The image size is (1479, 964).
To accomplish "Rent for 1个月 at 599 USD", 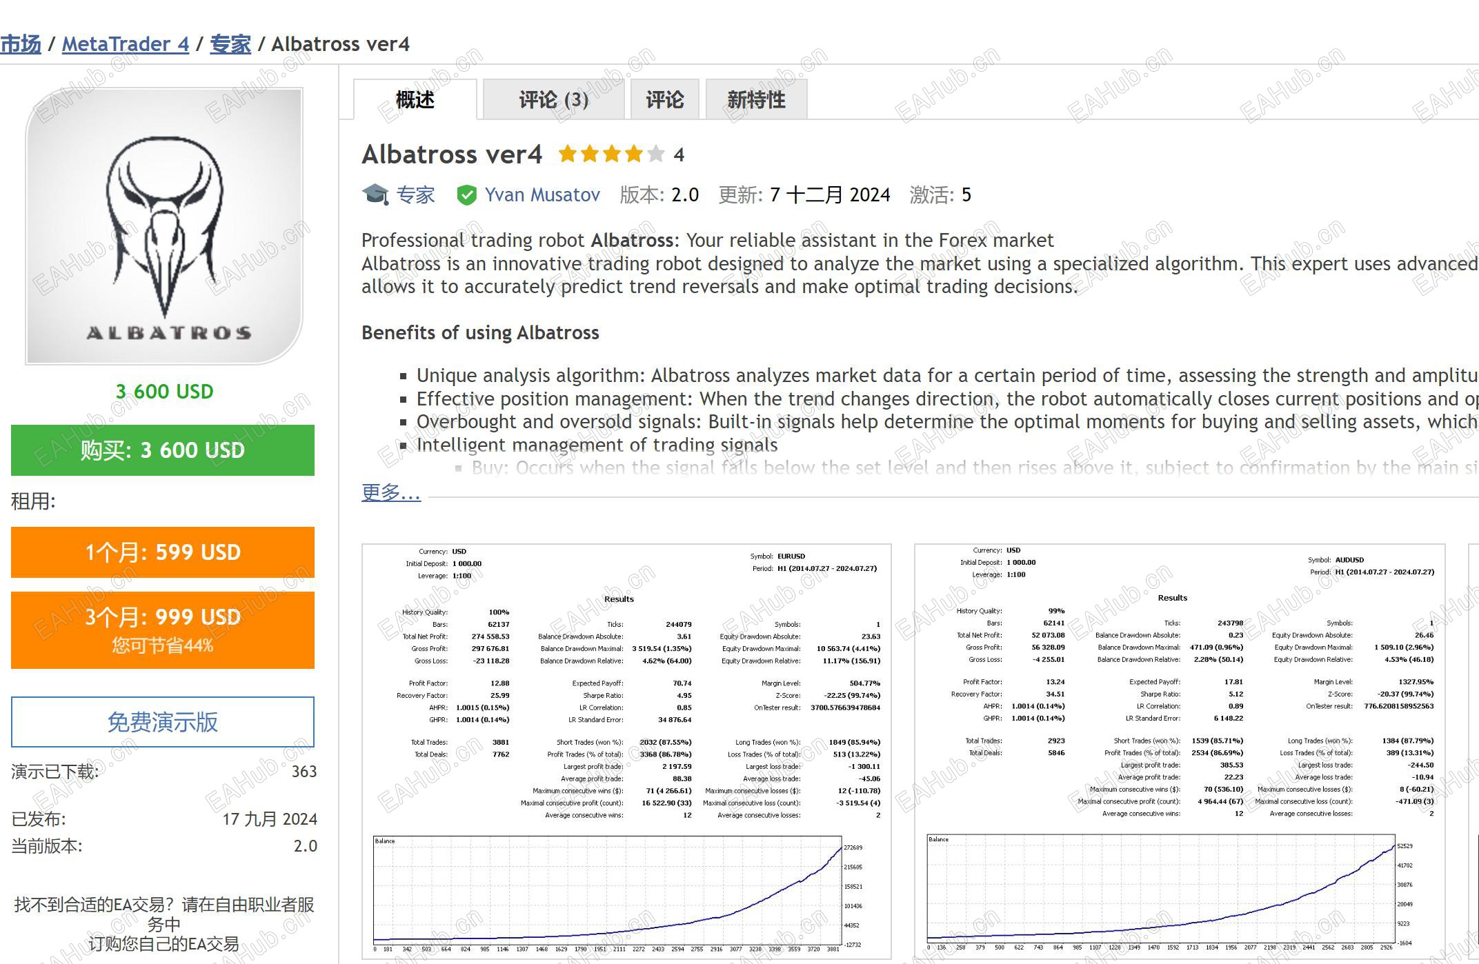I will (x=163, y=552).
